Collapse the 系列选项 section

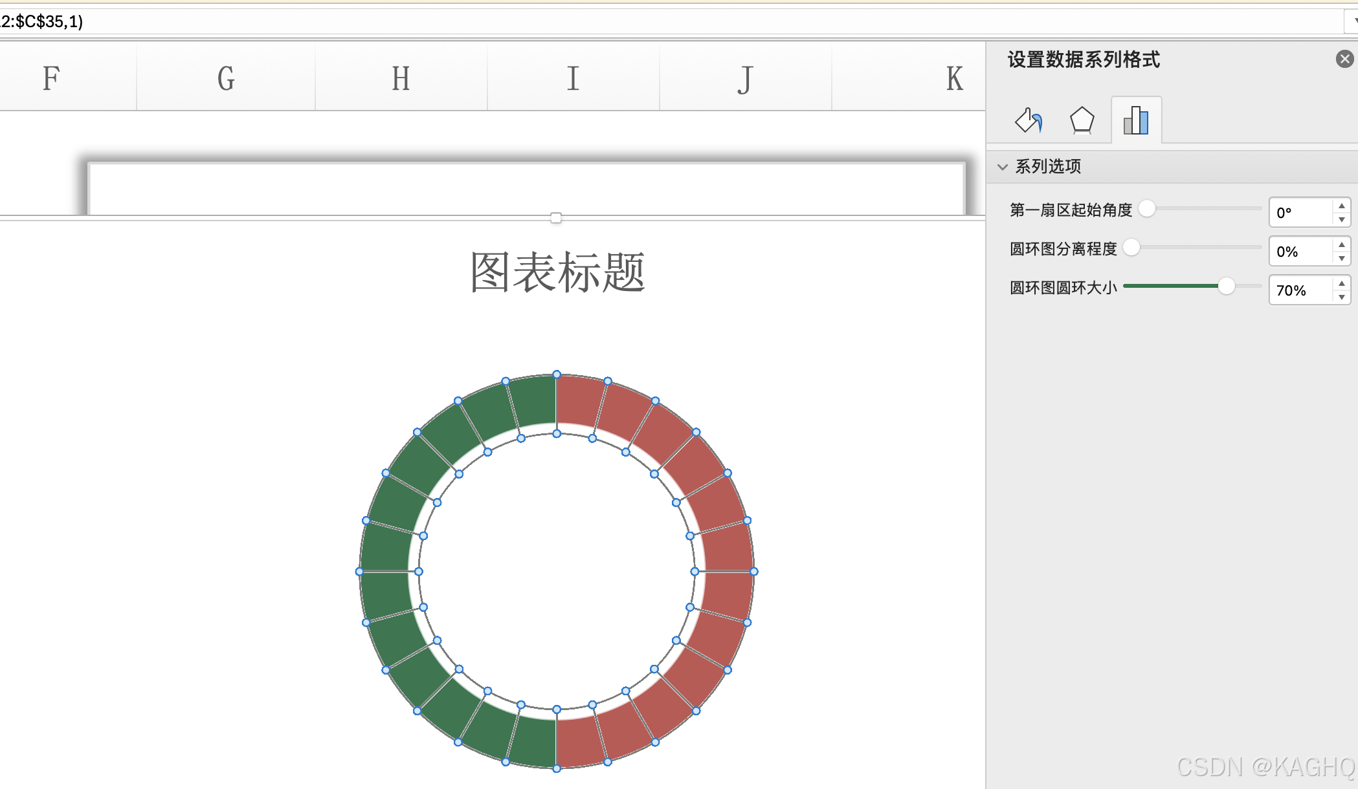click(x=1003, y=167)
